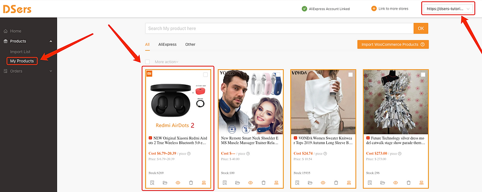Open the More action dropdown
Viewport: 482px width, 192px height.
pos(167,62)
